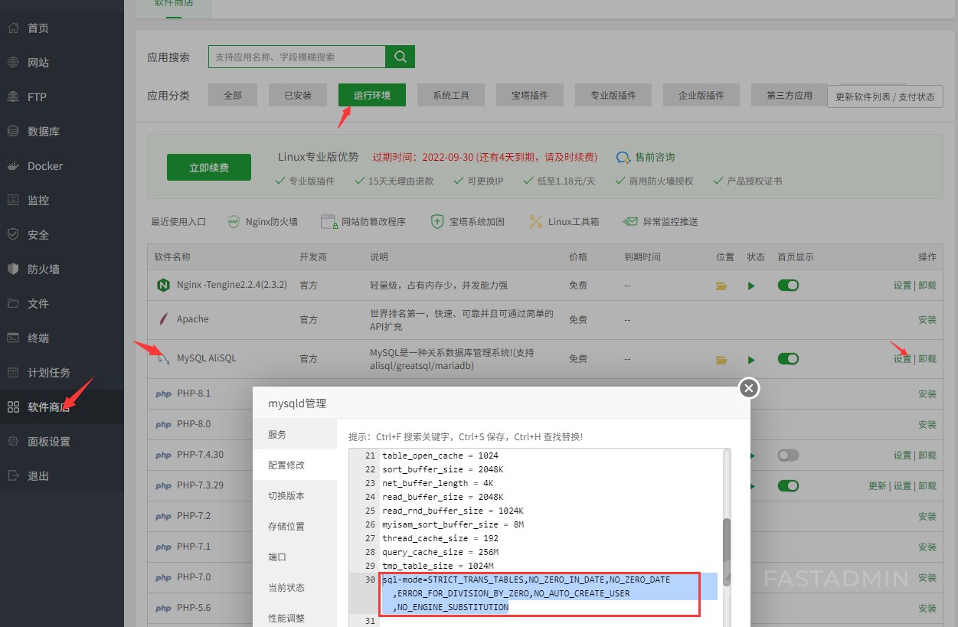958x627 pixels.
Task: Click 更新软件列表 / 支付状态 button
Action: coord(884,97)
